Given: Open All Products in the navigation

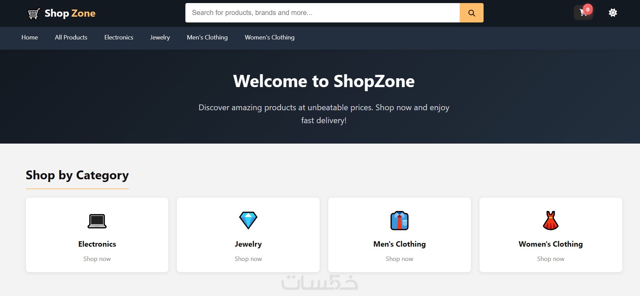Looking at the screenshot, I should [x=71, y=37].
